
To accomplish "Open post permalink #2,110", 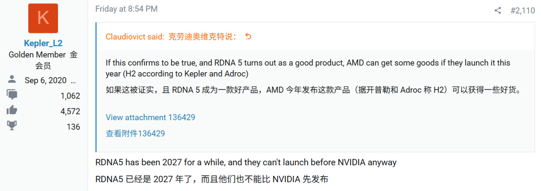I will [x=522, y=11].
